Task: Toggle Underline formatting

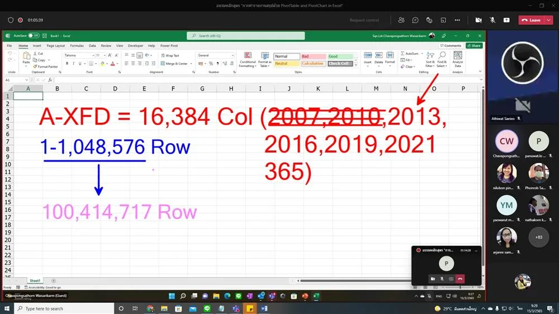Action: point(80,64)
